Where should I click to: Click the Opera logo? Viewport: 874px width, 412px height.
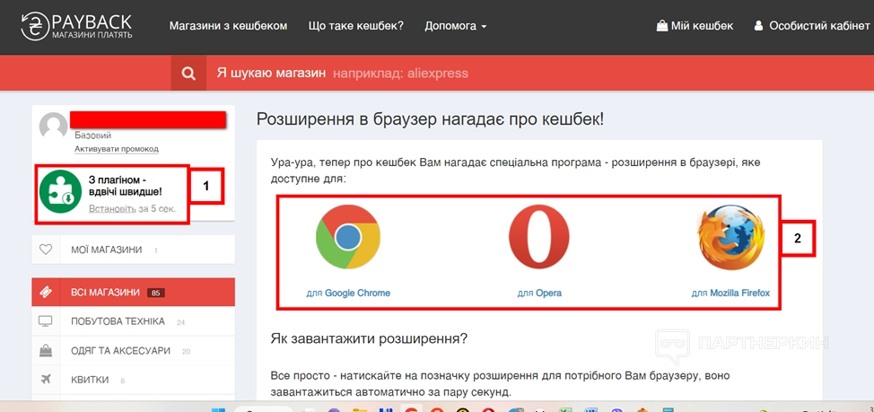(539, 239)
